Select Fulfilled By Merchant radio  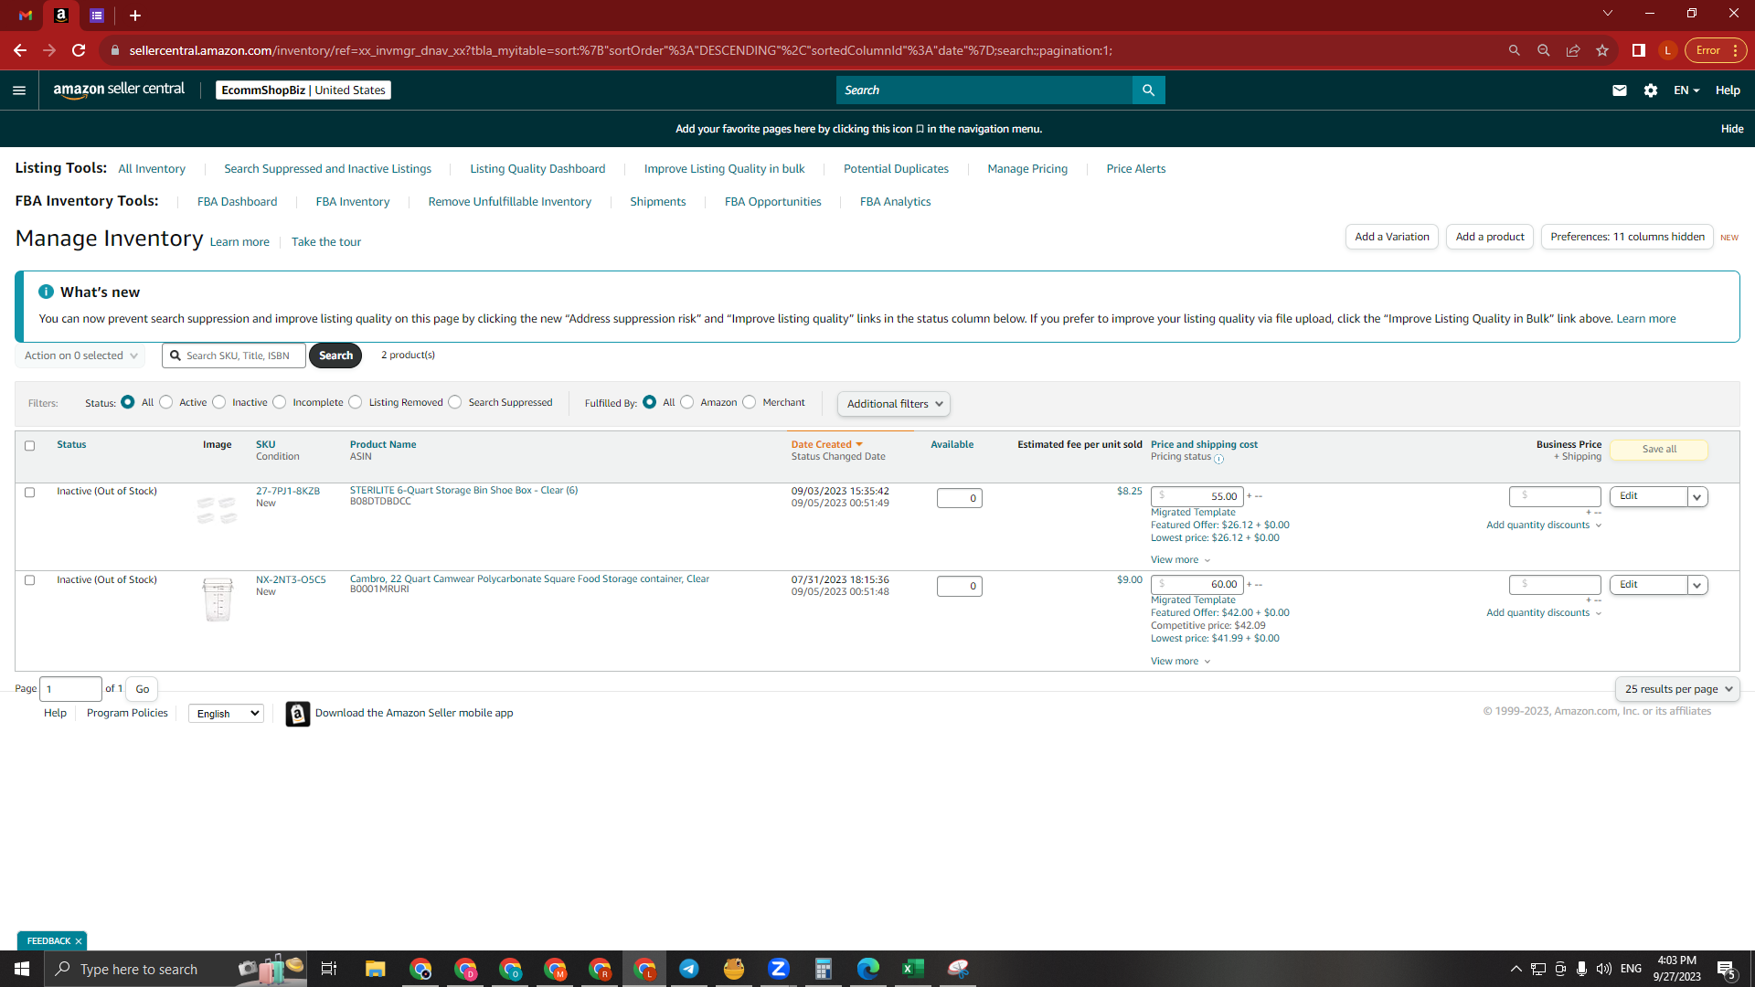[x=750, y=402]
